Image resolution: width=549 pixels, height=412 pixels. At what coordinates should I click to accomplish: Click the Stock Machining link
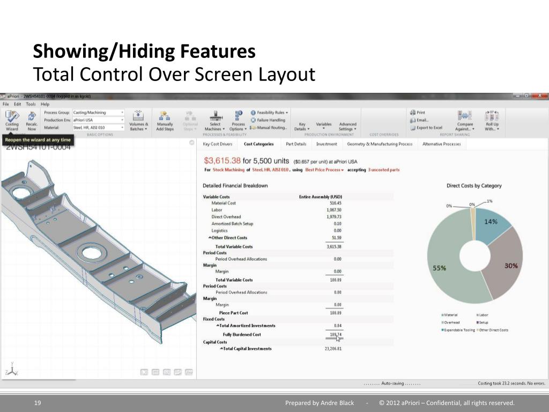point(228,170)
